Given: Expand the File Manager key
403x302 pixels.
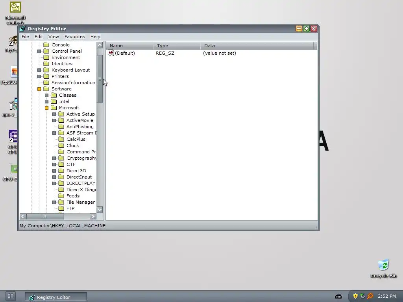Looking at the screenshot, I should (54, 203).
